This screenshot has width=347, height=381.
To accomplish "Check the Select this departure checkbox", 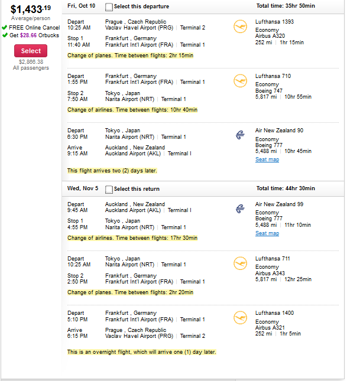I will pyautogui.click(x=109, y=7).
